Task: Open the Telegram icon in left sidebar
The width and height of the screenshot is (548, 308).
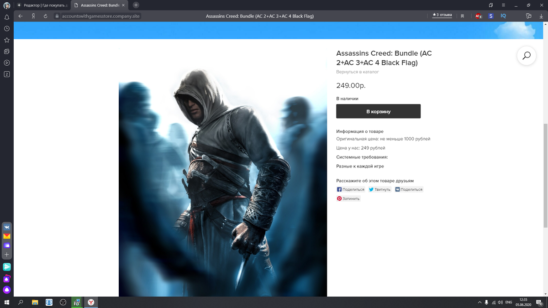Action: coord(6,266)
